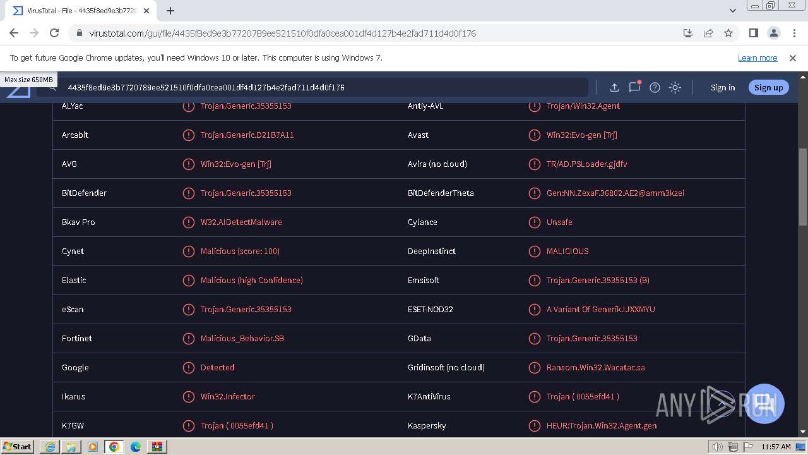The height and width of the screenshot is (455, 808).
Task: Click the browser forward arrow
Action: tap(34, 33)
